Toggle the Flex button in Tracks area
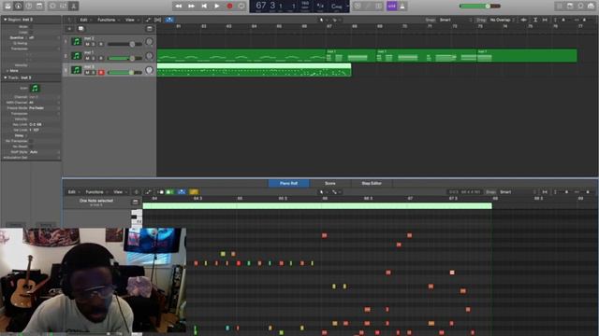Image resolution: width=599 pixels, height=336 pixels. (157, 20)
